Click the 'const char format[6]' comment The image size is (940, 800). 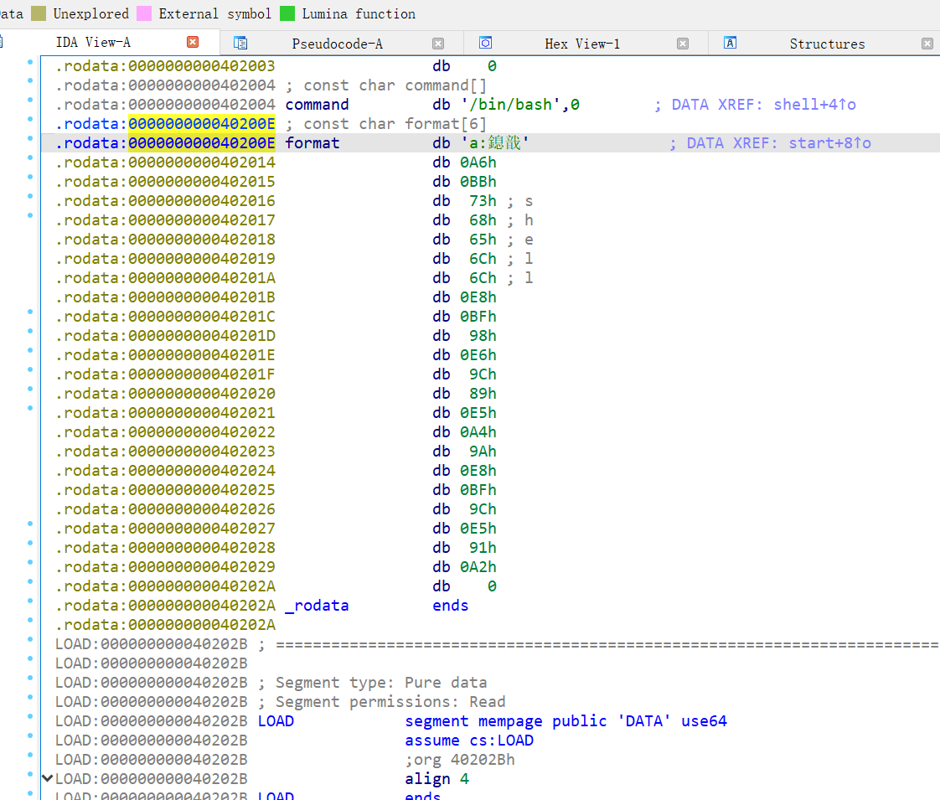tap(386, 124)
